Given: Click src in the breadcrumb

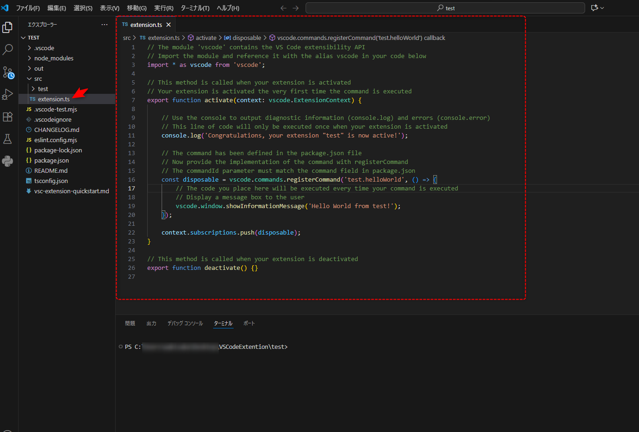Looking at the screenshot, I should 127,38.
